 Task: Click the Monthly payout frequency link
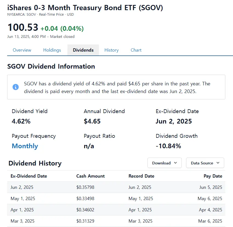pyautogui.click(x=25, y=146)
